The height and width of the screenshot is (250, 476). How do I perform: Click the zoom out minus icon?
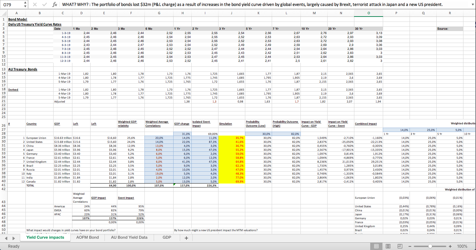point(410,246)
